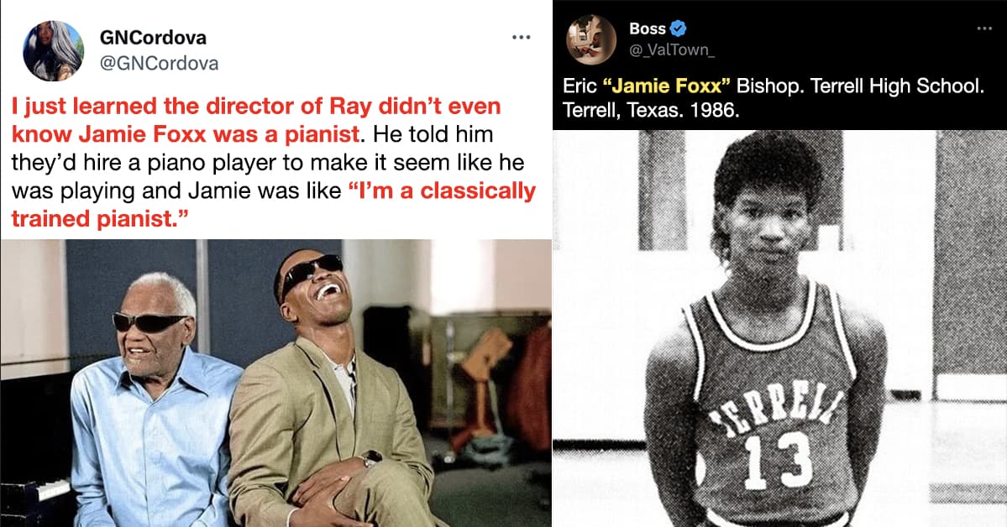1007x527 pixels.
Task: Open the @_ValTown_ handle link
Action: click(672, 51)
